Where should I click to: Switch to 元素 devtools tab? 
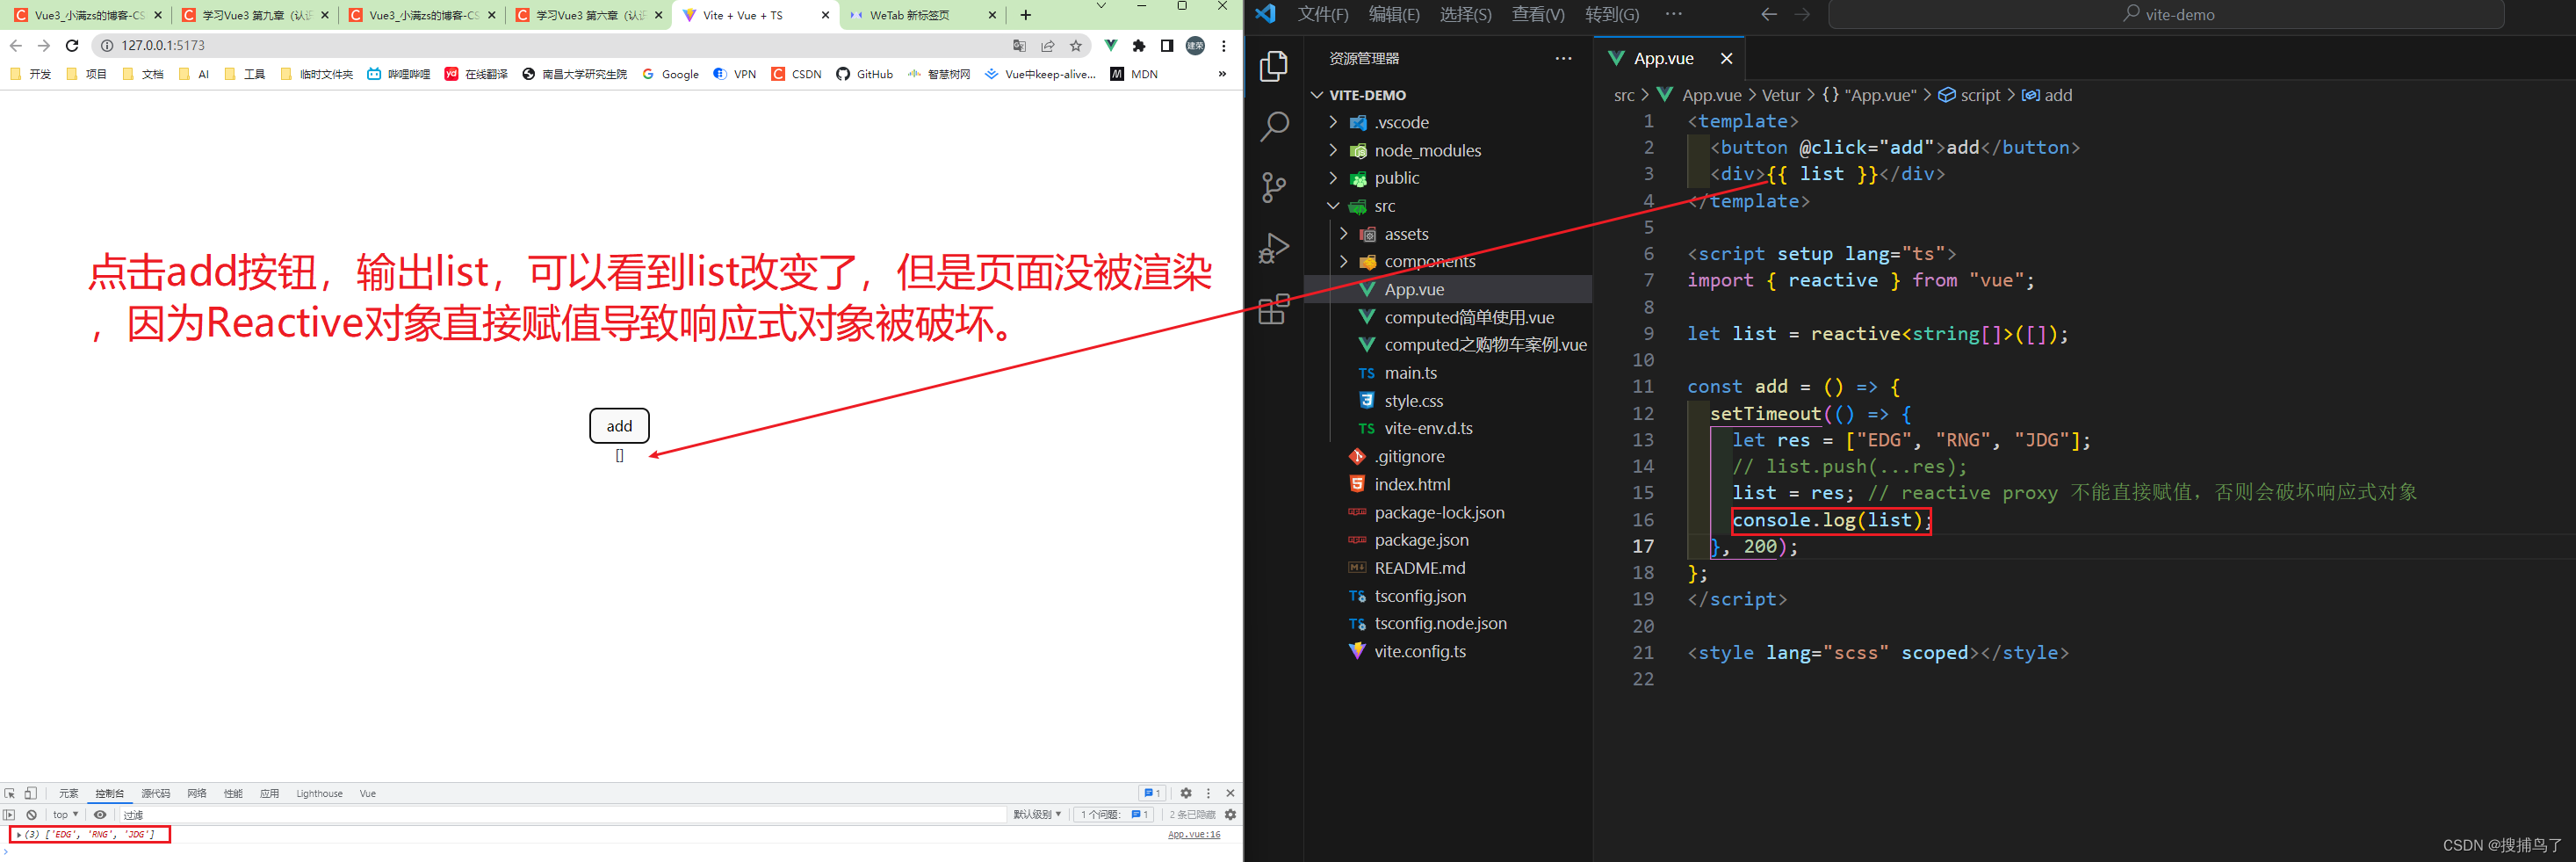(x=68, y=793)
